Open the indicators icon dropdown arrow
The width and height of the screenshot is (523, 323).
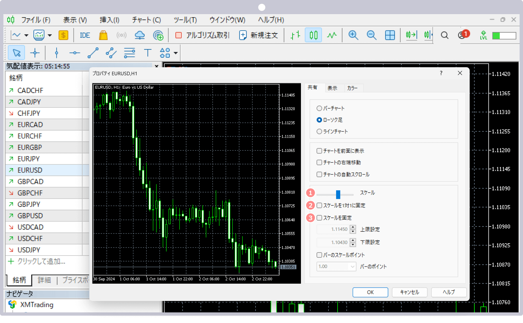pos(50,35)
